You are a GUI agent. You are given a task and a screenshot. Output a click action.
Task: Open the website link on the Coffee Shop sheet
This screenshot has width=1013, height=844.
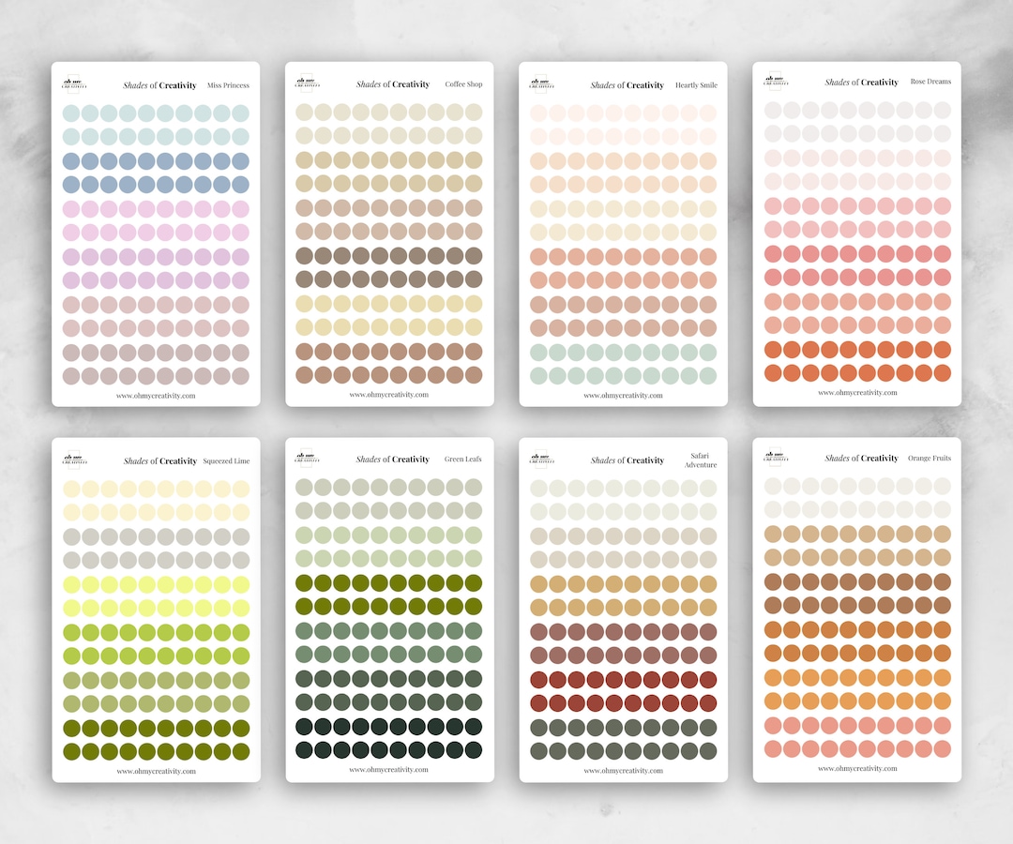[389, 394]
